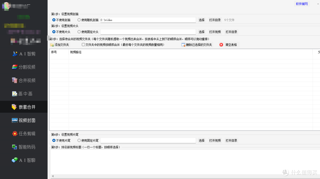Click the titles box left scroll arrow

(53, 176)
